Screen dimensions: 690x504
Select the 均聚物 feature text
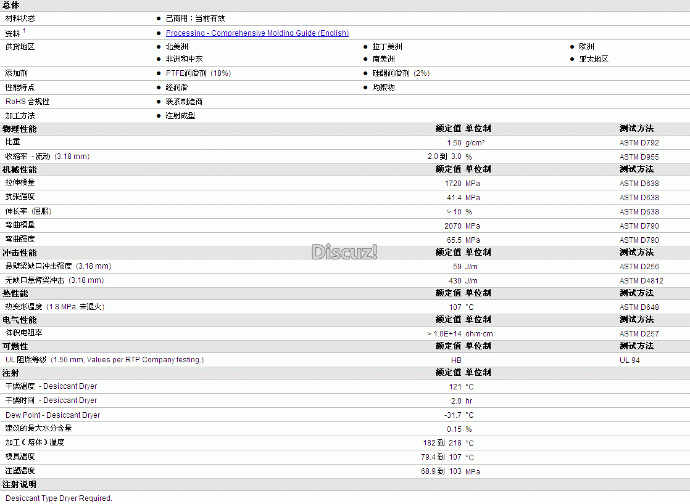click(384, 87)
